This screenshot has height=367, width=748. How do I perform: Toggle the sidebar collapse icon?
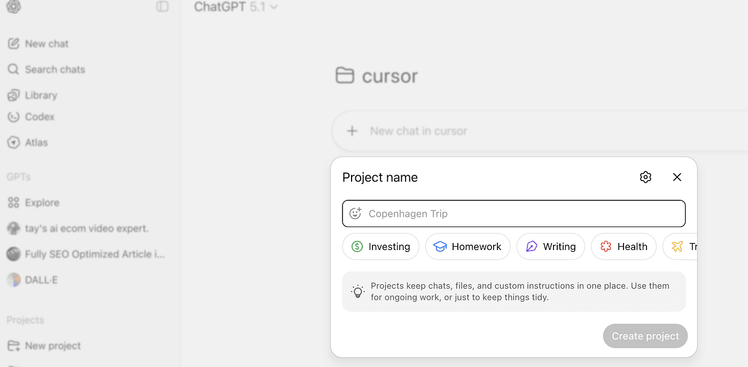pos(162,6)
